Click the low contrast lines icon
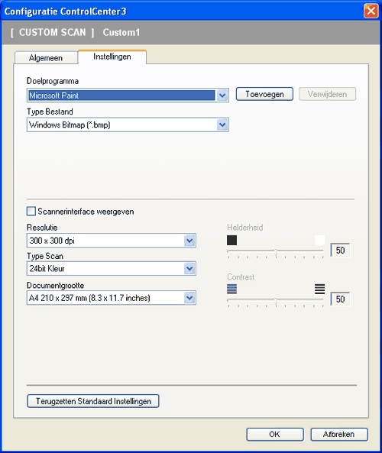The height and width of the screenshot is (453, 382). click(x=231, y=289)
